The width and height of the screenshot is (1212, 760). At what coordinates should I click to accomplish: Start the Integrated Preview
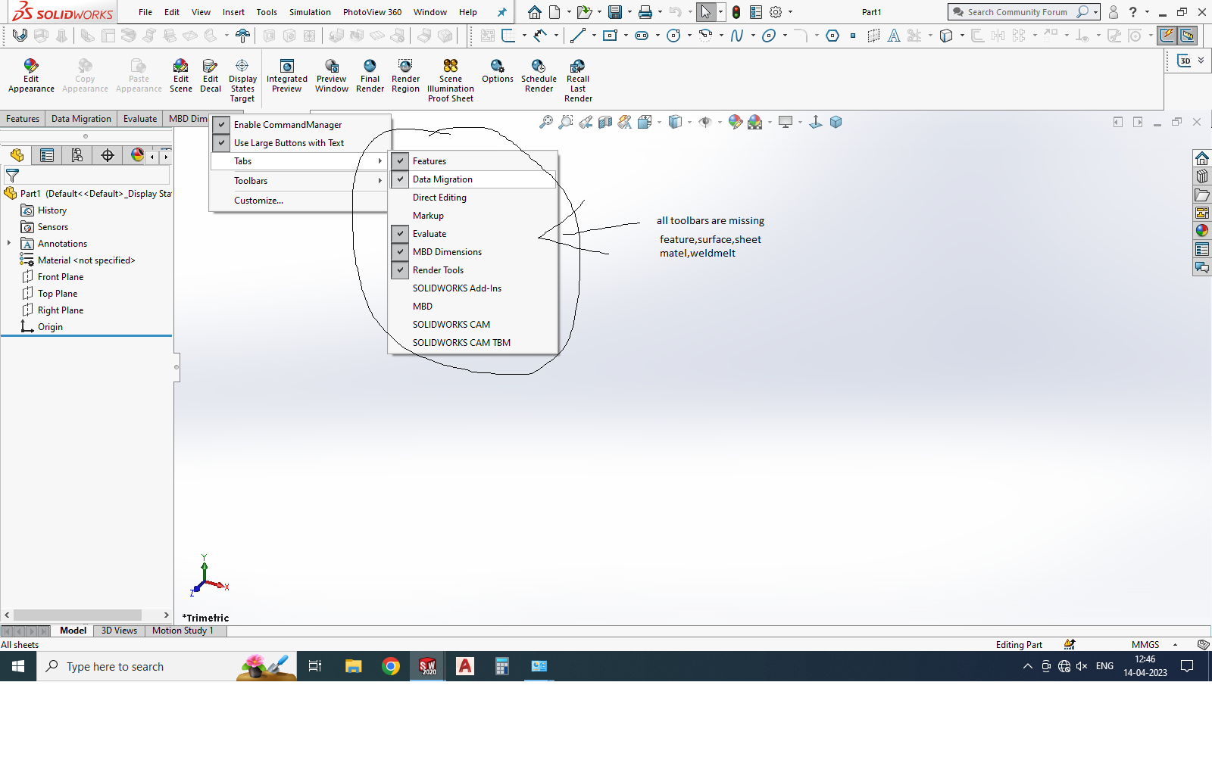click(x=287, y=76)
